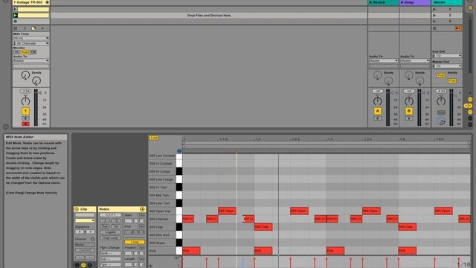Solo the A Reverb return track
This screenshot has height=268, width=476.
[x=377, y=118]
